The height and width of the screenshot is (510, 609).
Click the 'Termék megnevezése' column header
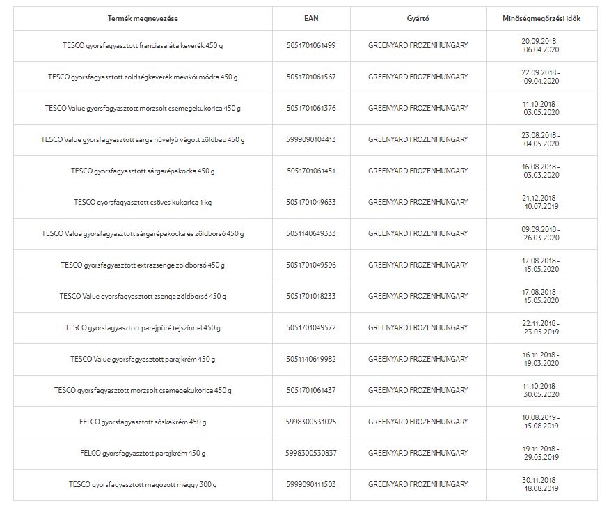(143, 19)
